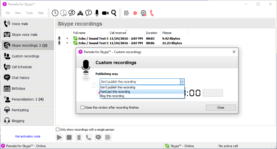Viewport: 277px width, 149px height.
Task: Choose 'PamCast this recording' option
Action: 142,92
